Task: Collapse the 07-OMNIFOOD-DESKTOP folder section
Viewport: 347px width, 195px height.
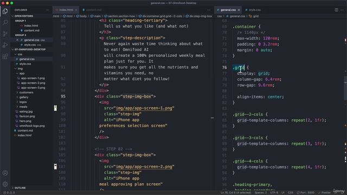Action: (x=30, y=49)
